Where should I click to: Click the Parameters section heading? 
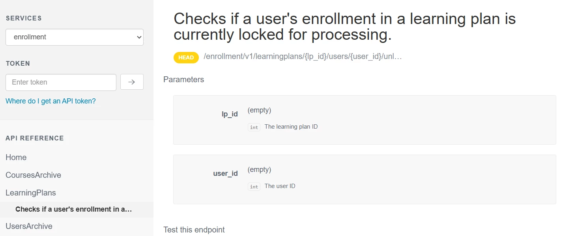183,79
